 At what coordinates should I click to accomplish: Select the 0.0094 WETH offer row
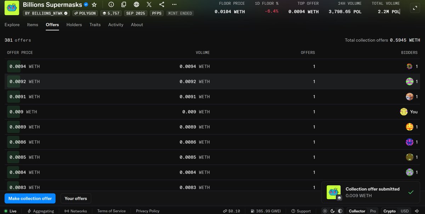click(x=212, y=66)
